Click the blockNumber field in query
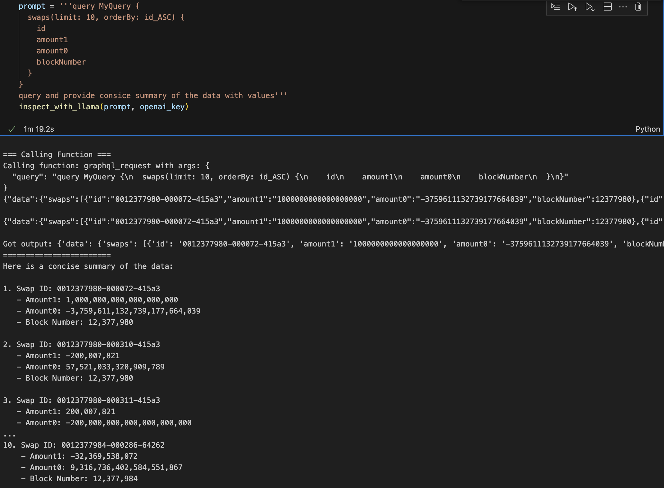The height and width of the screenshot is (488, 664). [61, 62]
